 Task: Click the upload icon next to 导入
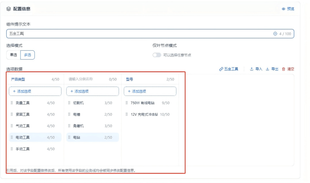coord(252,69)
